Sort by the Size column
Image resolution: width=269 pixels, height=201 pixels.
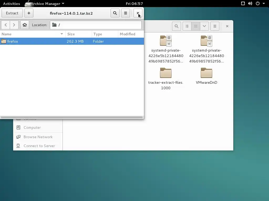click(79, 34)
